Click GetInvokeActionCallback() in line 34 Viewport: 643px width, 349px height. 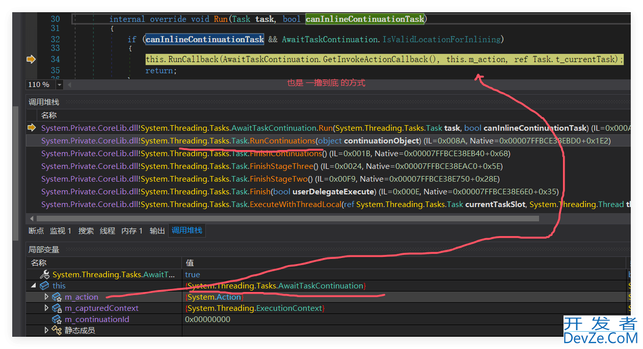tap(381, 60)
